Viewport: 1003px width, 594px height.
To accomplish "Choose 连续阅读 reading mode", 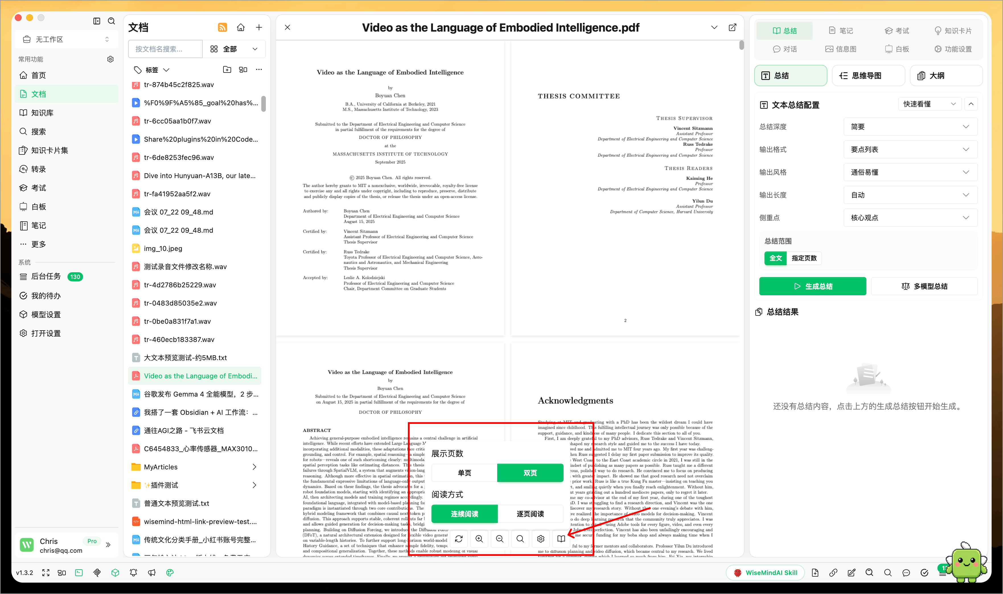I will [464, 514].
